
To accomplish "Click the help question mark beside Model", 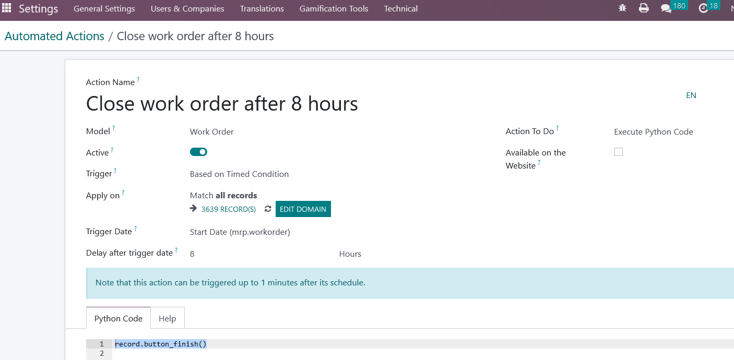I will point(114,128).
